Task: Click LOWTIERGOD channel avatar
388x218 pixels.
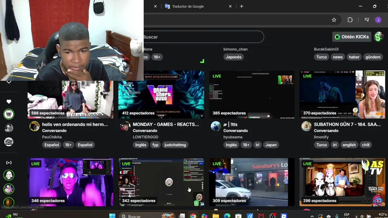Action: 125,126
